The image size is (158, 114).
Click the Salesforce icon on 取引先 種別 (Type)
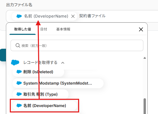19,94
